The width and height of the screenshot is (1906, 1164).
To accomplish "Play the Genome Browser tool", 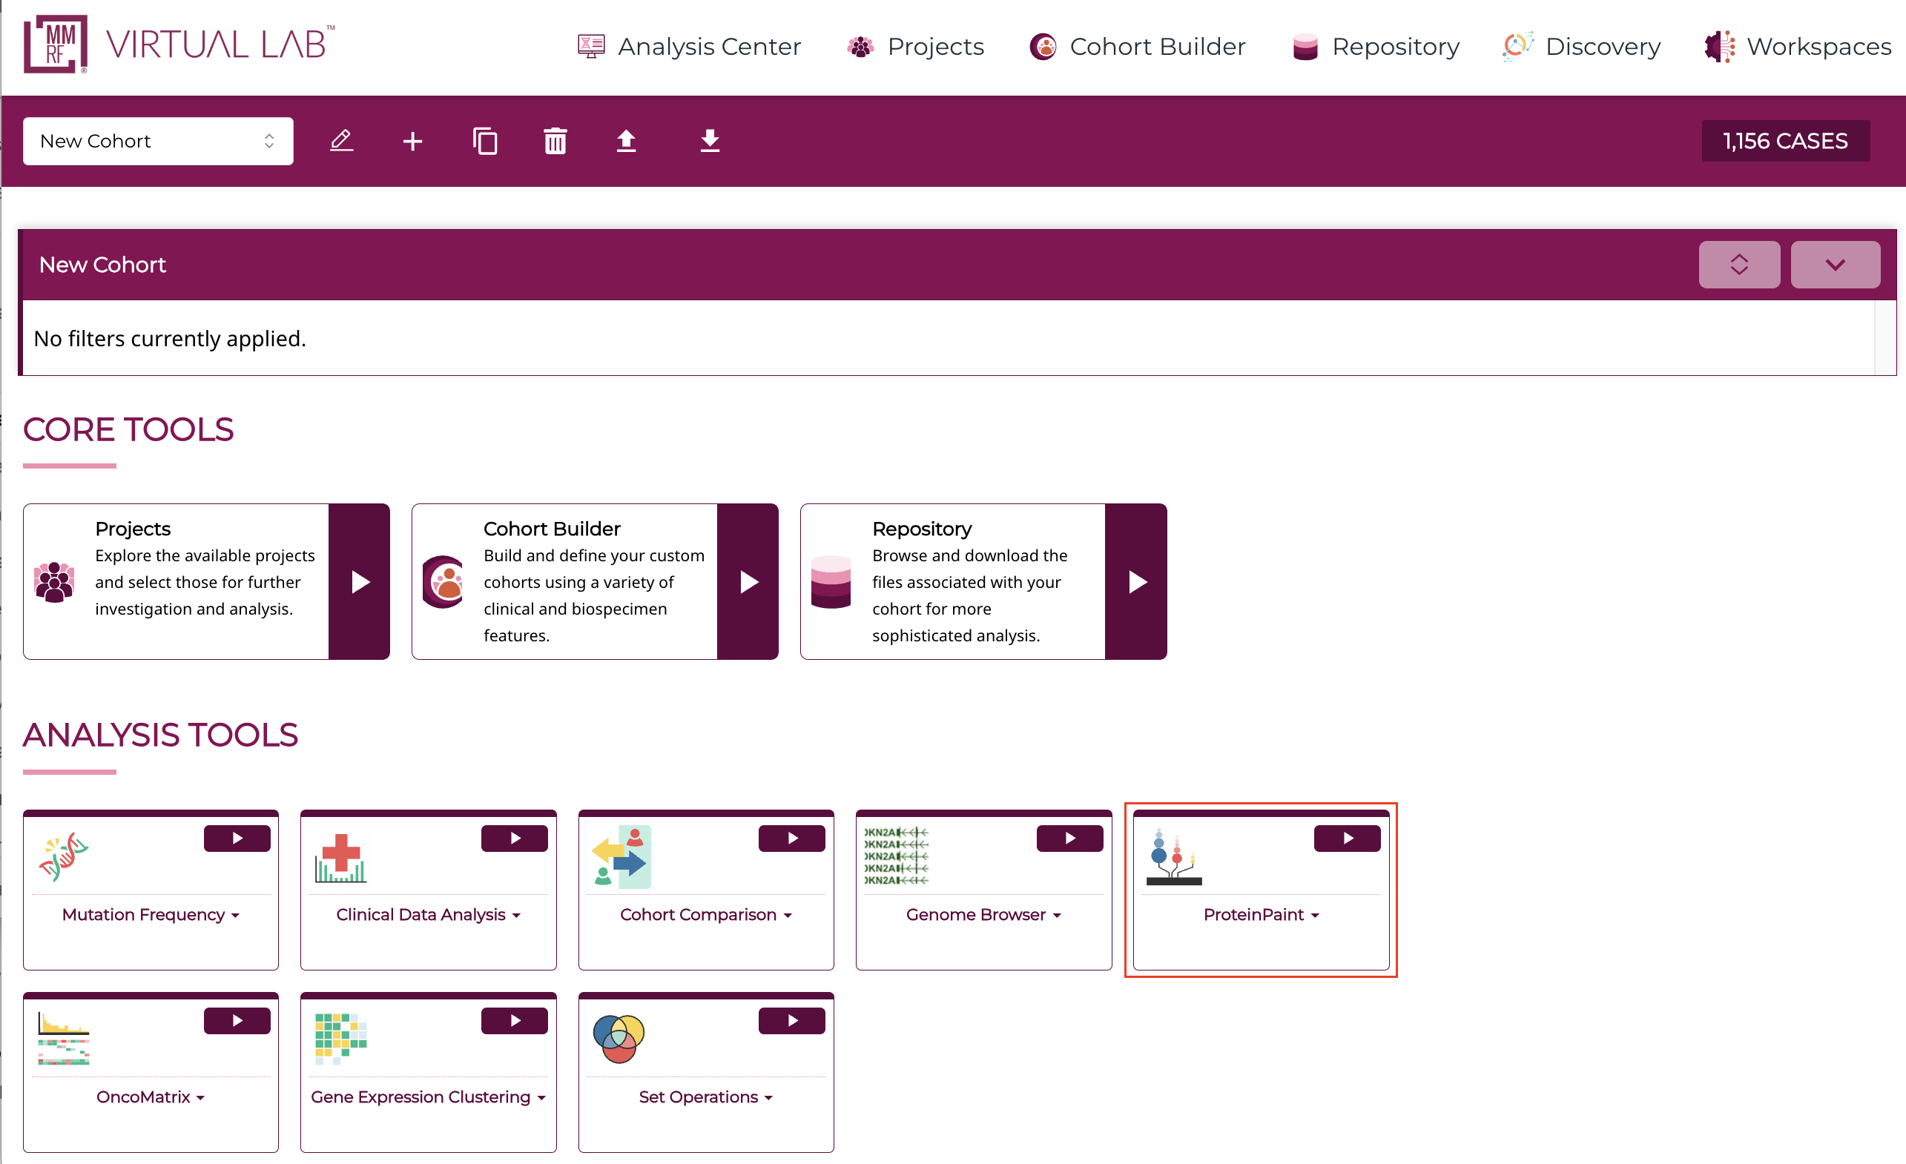I will [1069, 839].
